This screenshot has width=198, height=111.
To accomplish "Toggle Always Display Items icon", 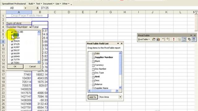I will (x=184, y=39).
